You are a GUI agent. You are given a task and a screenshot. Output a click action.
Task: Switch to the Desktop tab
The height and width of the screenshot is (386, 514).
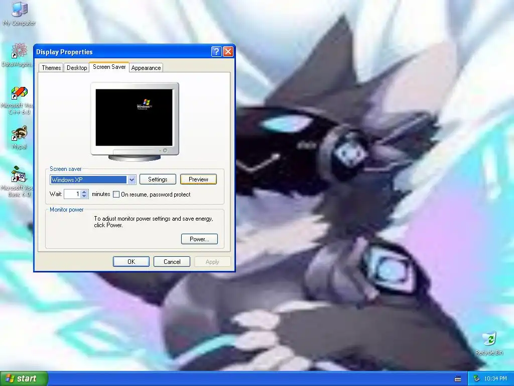pos(77,68)
